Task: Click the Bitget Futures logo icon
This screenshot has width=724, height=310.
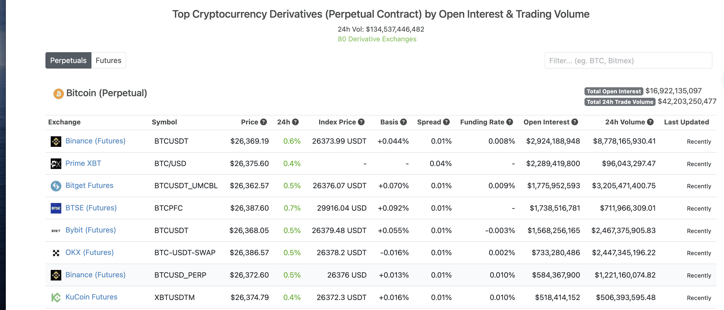Action: tap(56, 186)
